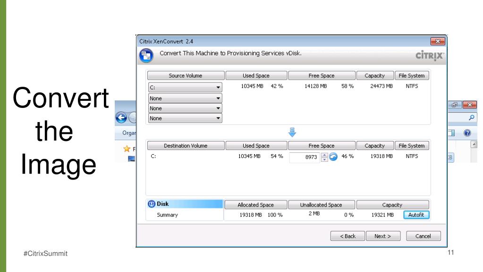Click the Next button

pos(383,236)
